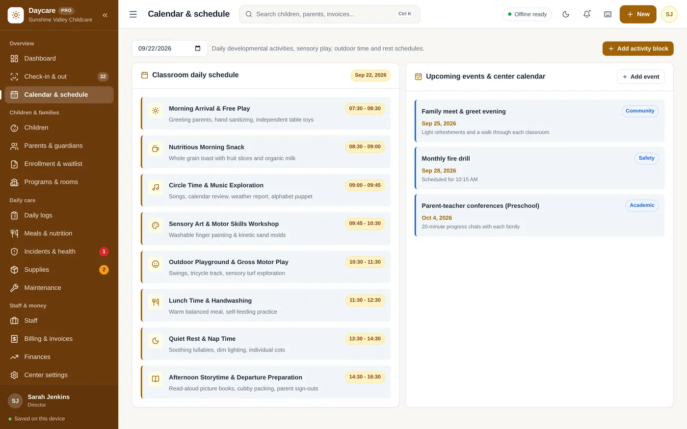Click the Billing & invoices receipt icon

click(14, 339)
